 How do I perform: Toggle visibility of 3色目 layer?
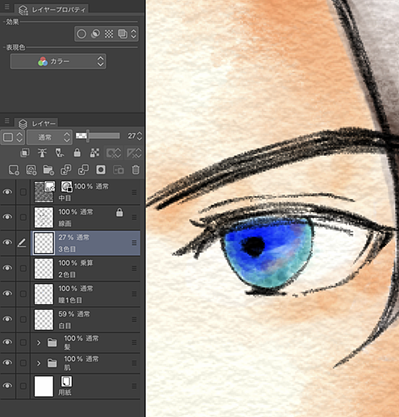pyautogui.click(x=7, y=243)
